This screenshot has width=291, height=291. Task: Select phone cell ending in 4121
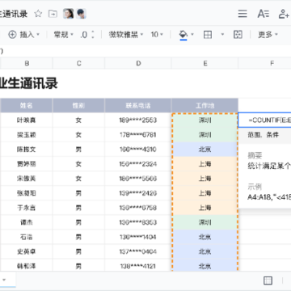[138, 266]
